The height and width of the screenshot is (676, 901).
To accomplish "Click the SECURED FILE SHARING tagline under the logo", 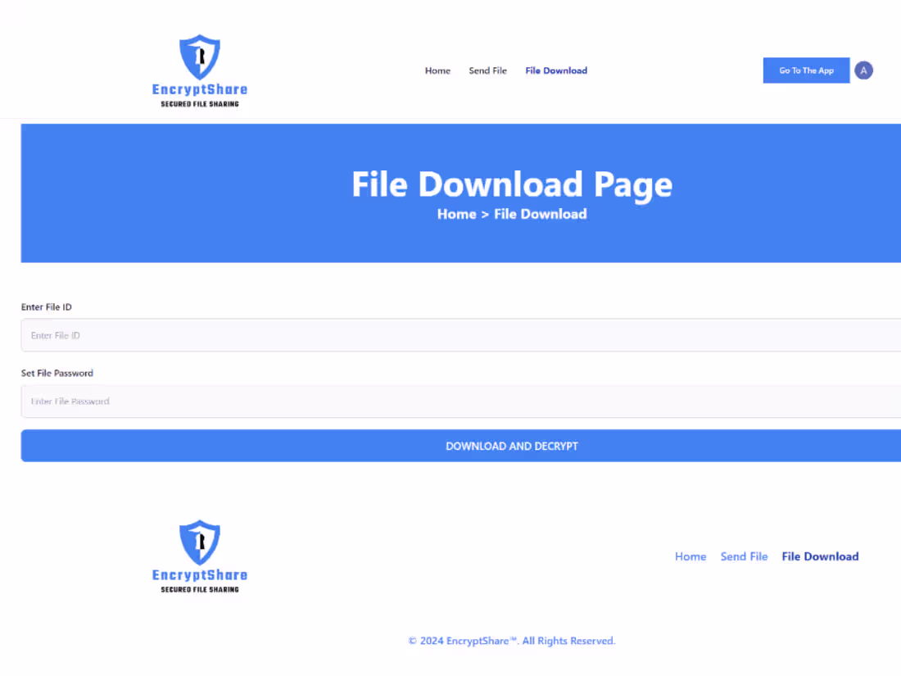I will click(199, 105).
